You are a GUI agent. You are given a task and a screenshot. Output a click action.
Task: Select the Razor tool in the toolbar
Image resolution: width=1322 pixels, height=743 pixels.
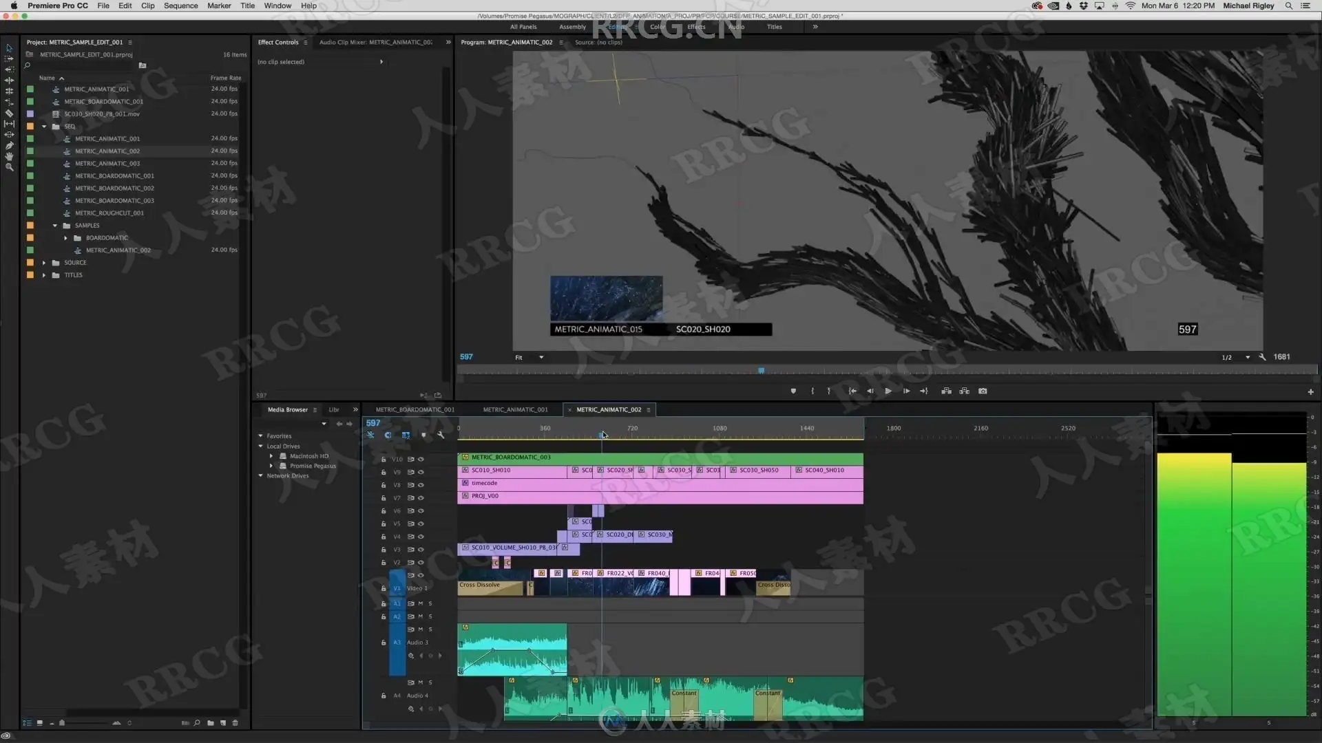point(9,113)
